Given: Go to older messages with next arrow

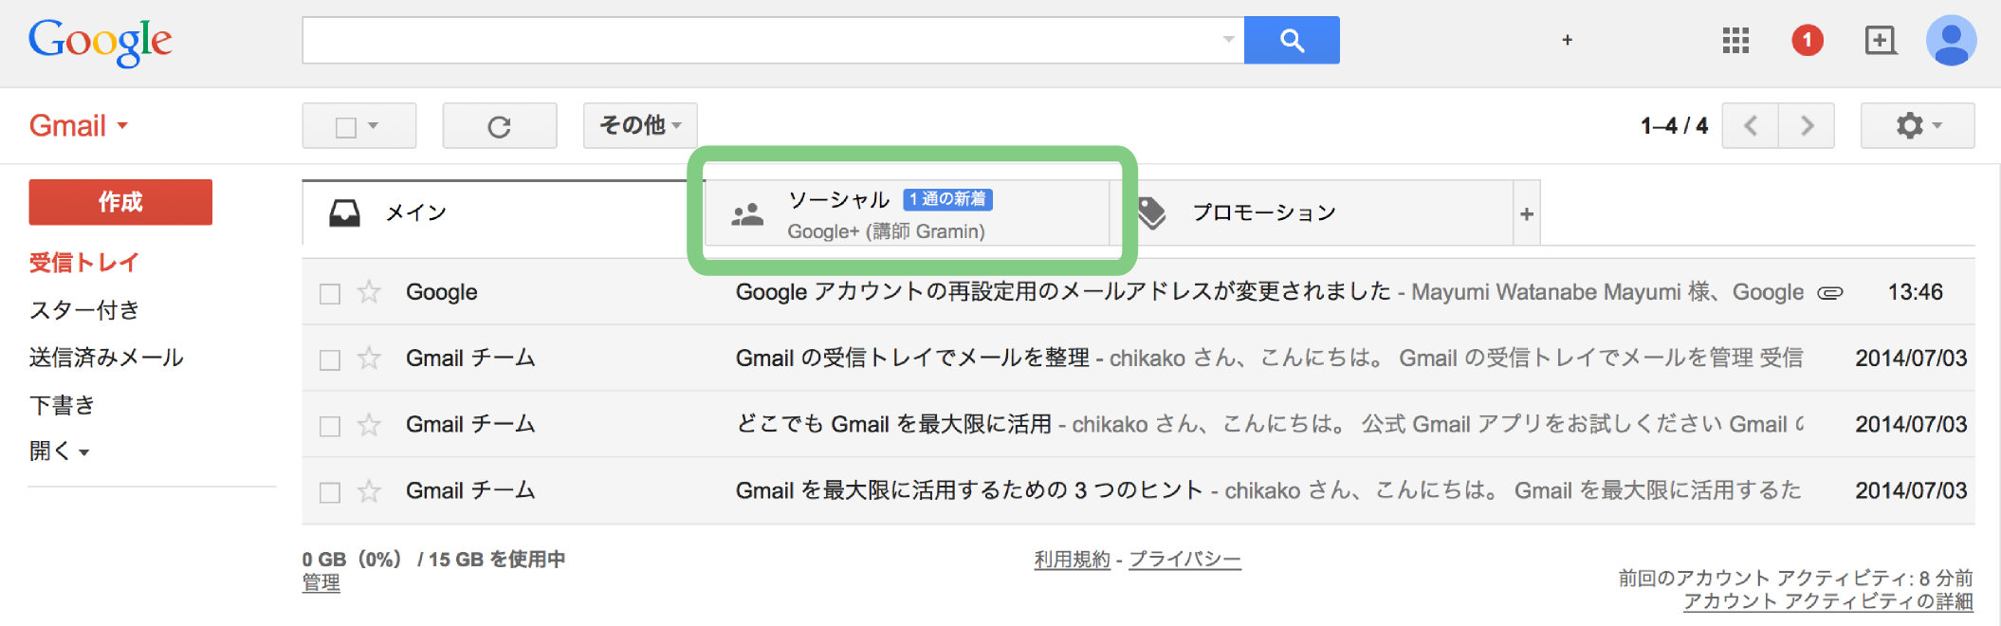Looking at the screenshot, I should [1807, 125].
